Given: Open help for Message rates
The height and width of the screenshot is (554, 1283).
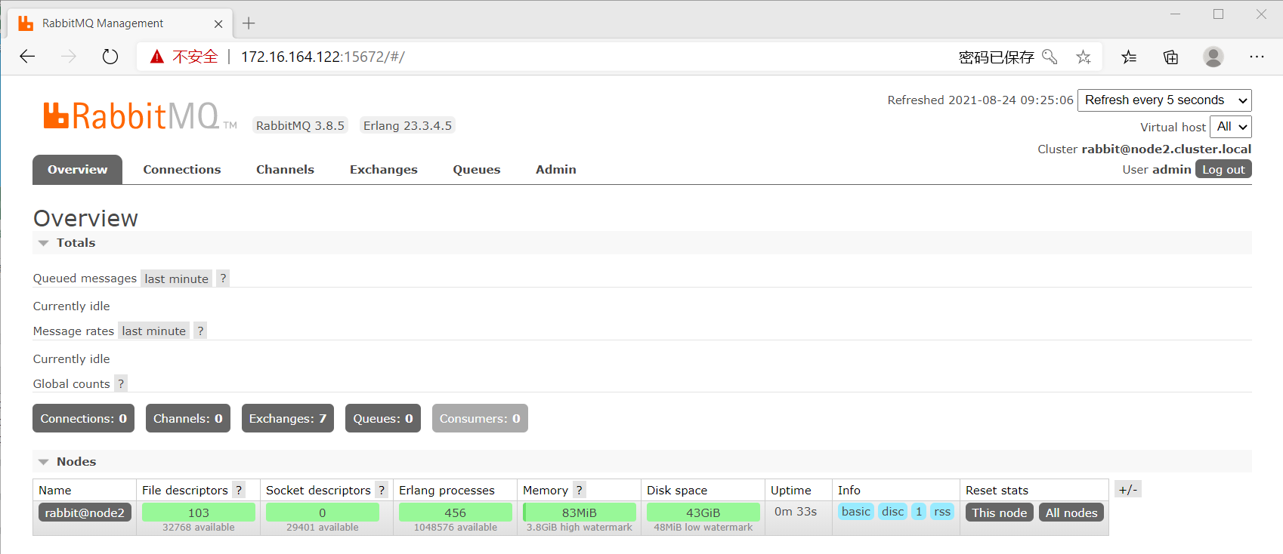Looking at the screenshot, I should [200, 331].
